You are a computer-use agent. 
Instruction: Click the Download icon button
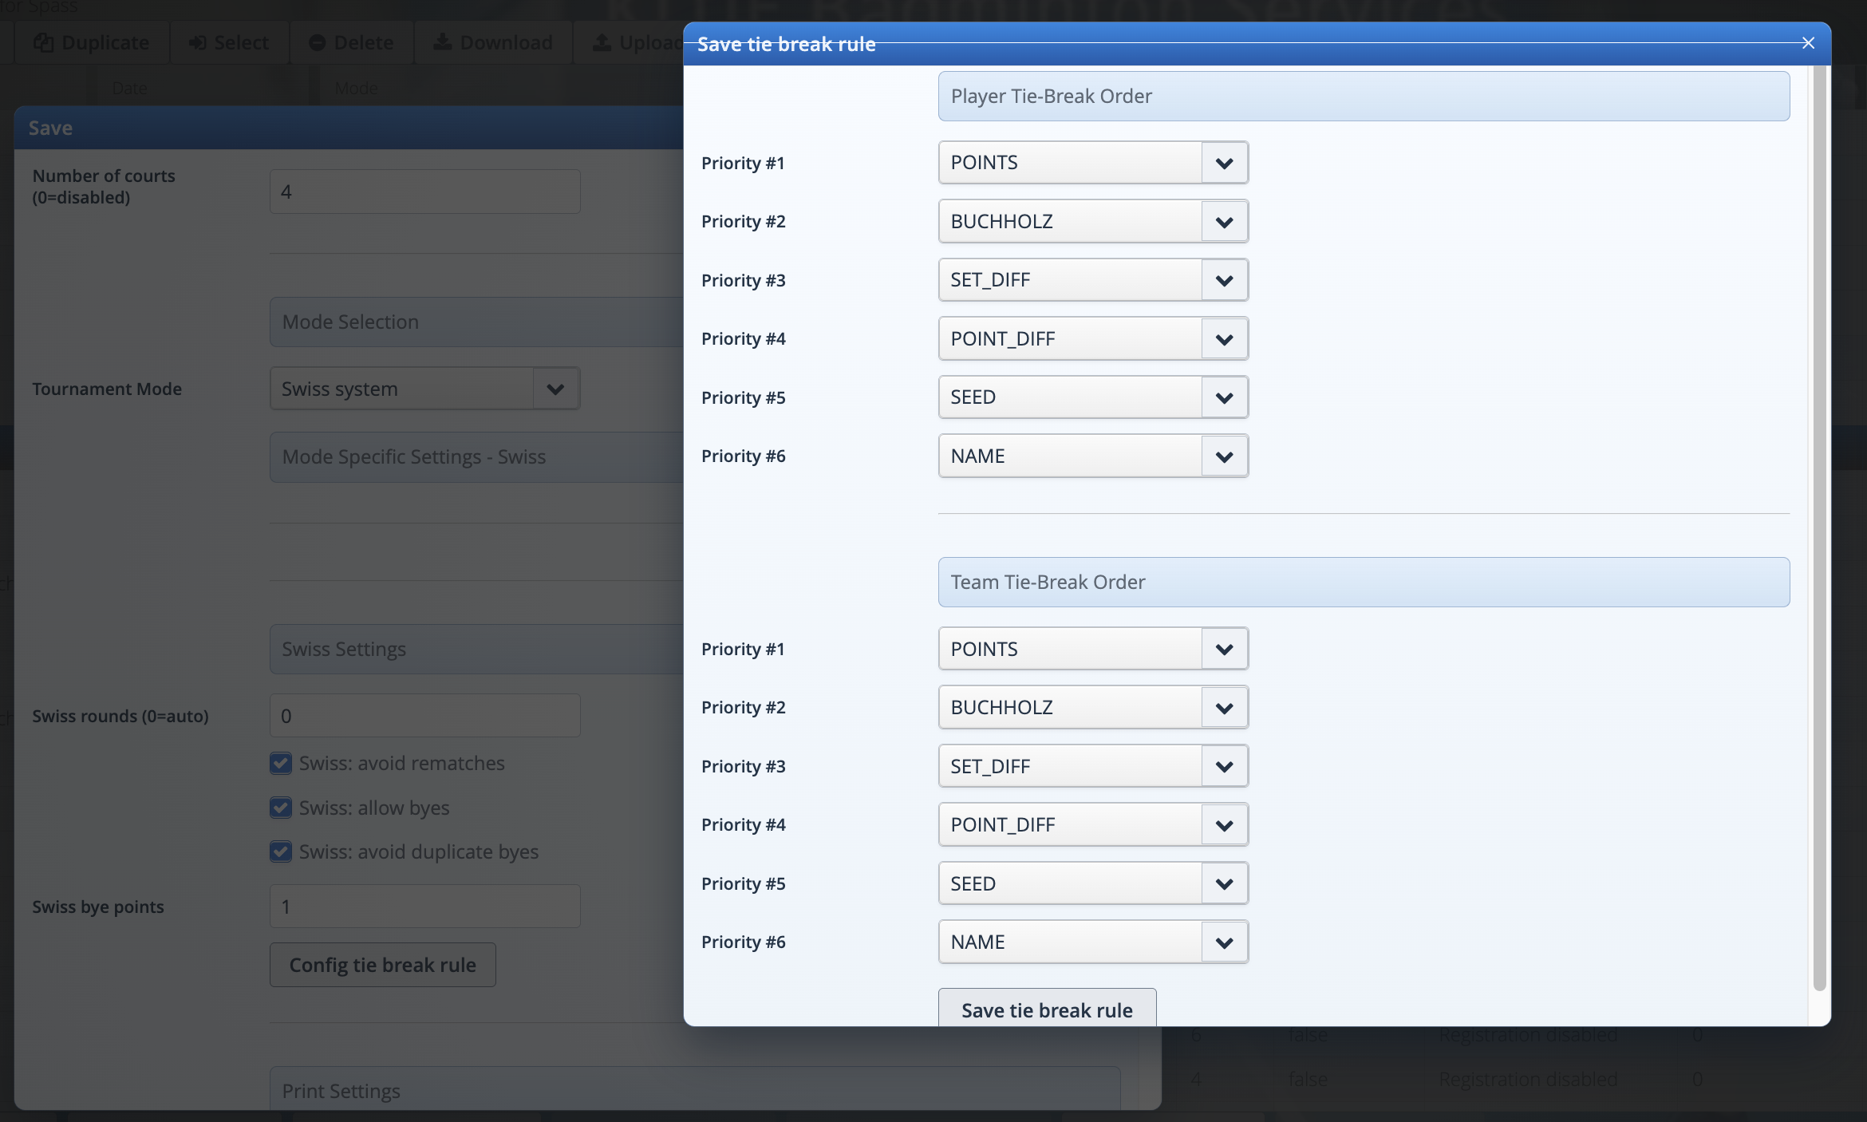(442, 42)
